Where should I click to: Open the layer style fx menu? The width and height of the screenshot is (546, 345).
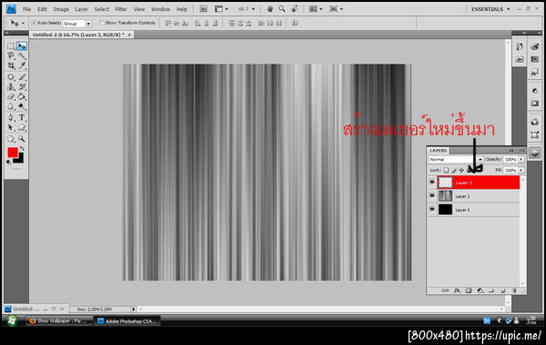click(x=457, y=291)
